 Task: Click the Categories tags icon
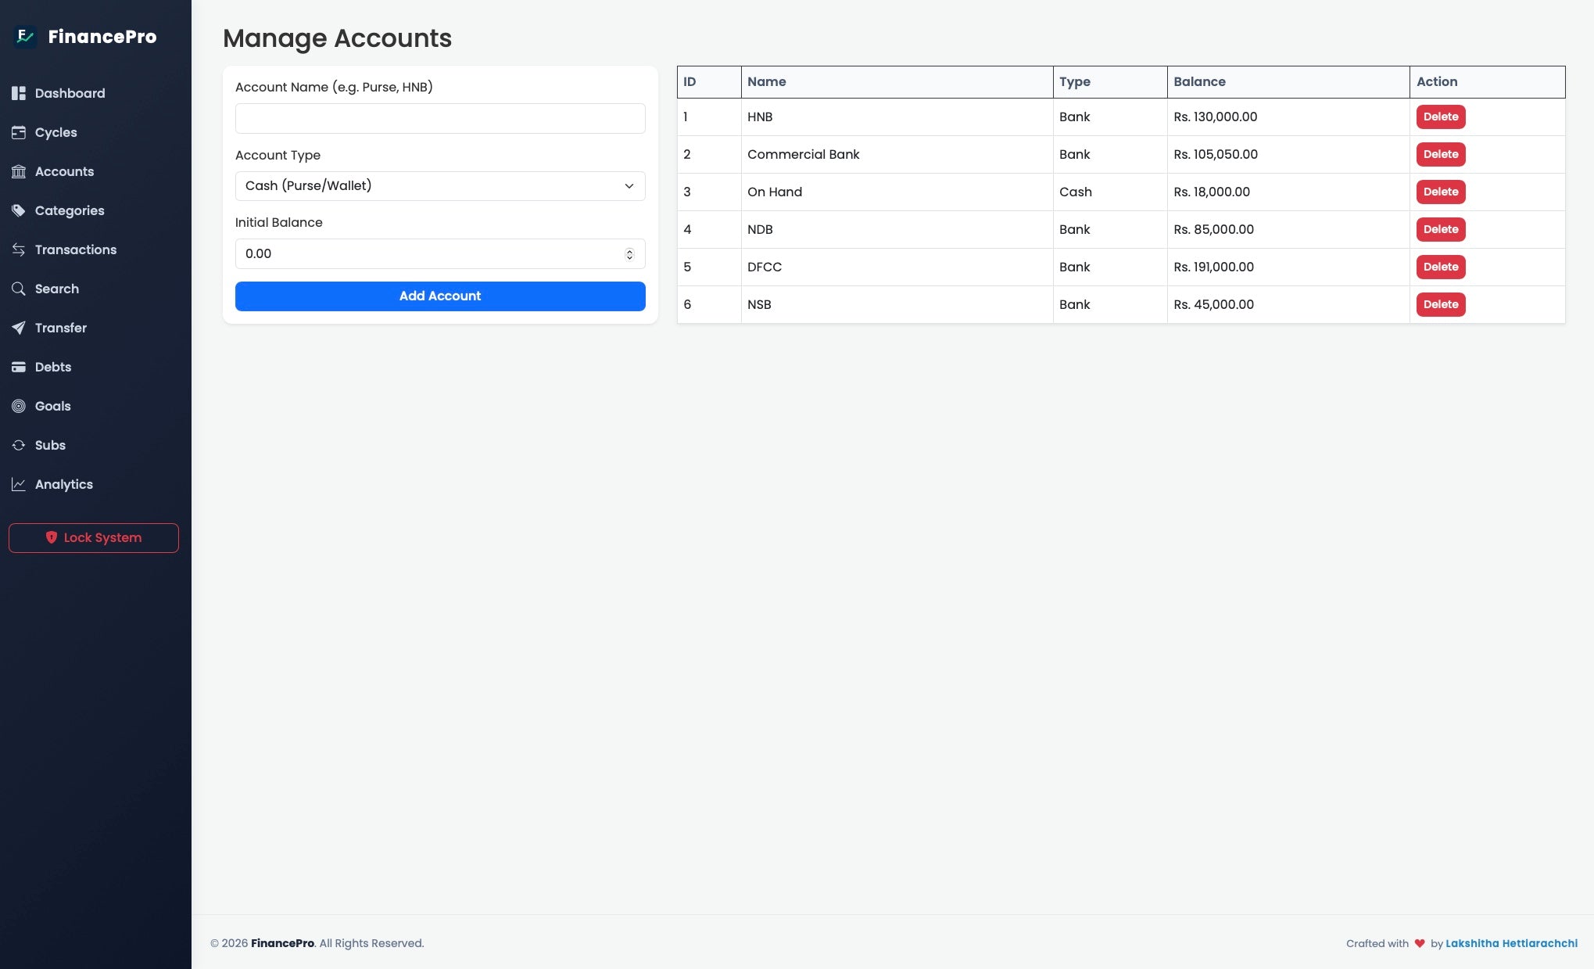click(x=19, y=210)
